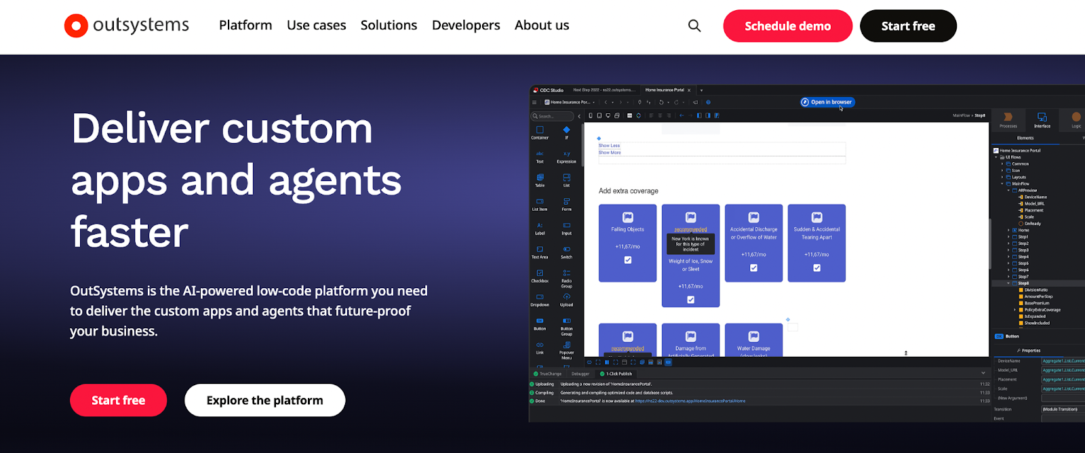The image size is (1085, 453).
Task: Select the Popover Menu widget icon
Action: 566,345
